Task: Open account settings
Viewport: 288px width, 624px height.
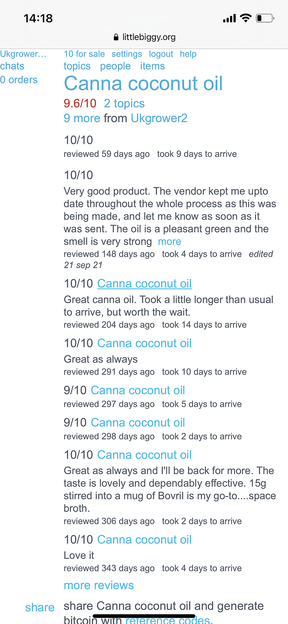Action: click(x=127, y=54)
